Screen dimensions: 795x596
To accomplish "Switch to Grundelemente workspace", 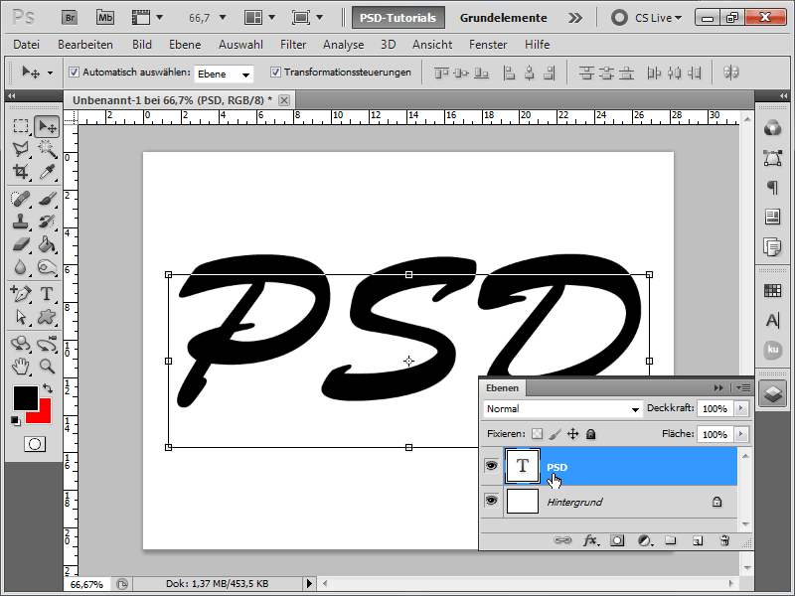I will (x=503, y=18).
